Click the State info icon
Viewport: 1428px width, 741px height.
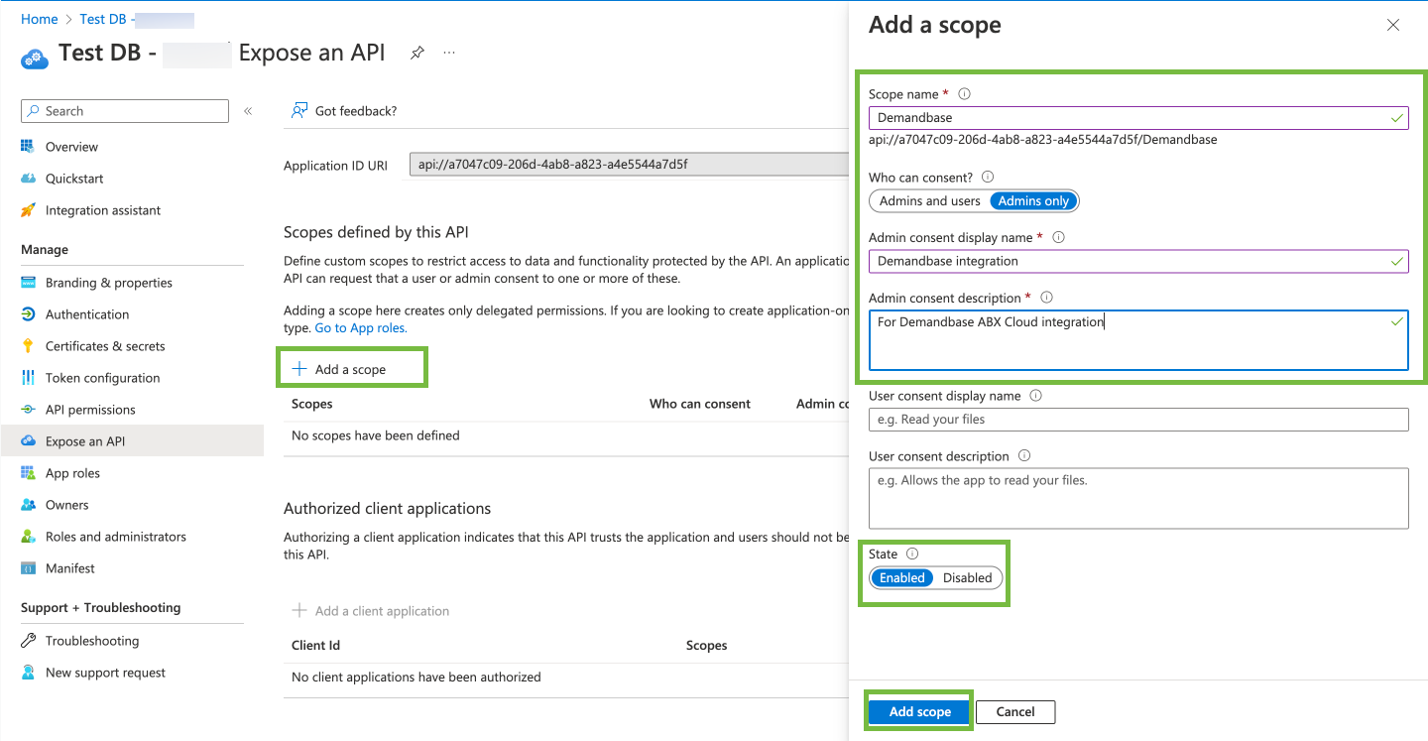tap(912, 555)
